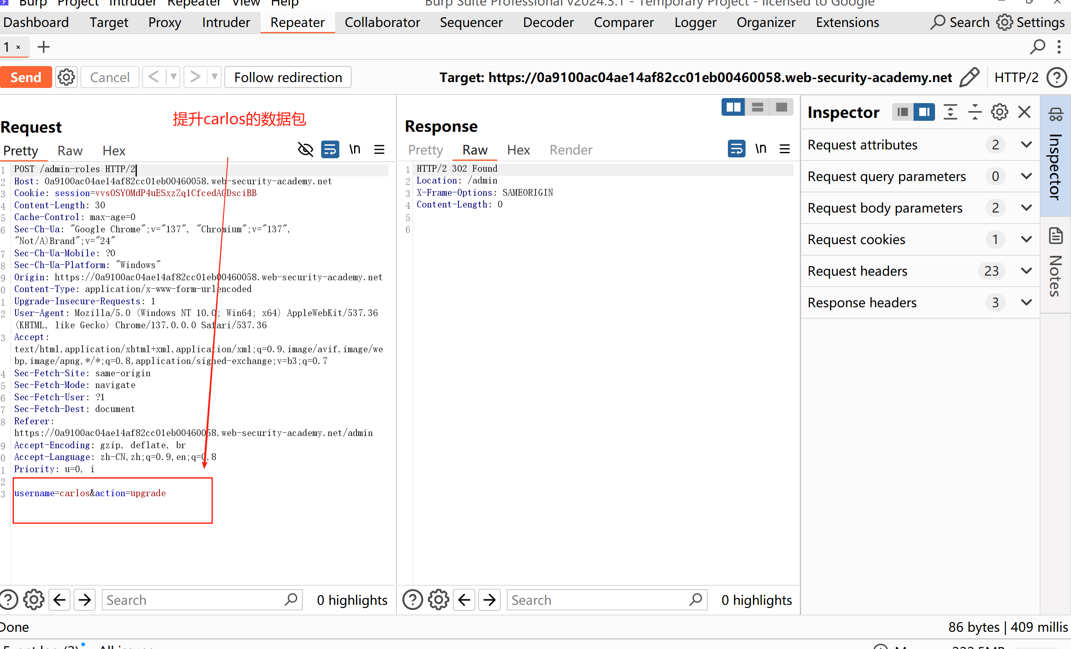This screenshot has height=649, width=1071.
Task: Close the Inspector panel with X
Action: point(1024,112)
